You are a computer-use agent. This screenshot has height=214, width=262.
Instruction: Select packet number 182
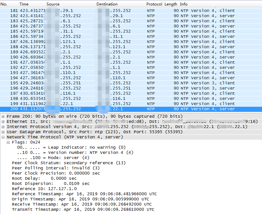point(131,16)
